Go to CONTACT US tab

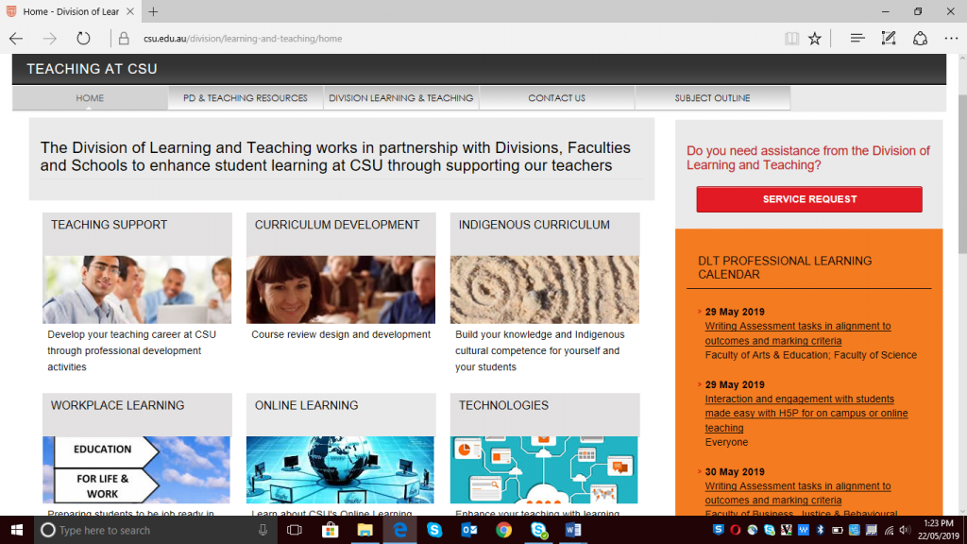(557, 98)
